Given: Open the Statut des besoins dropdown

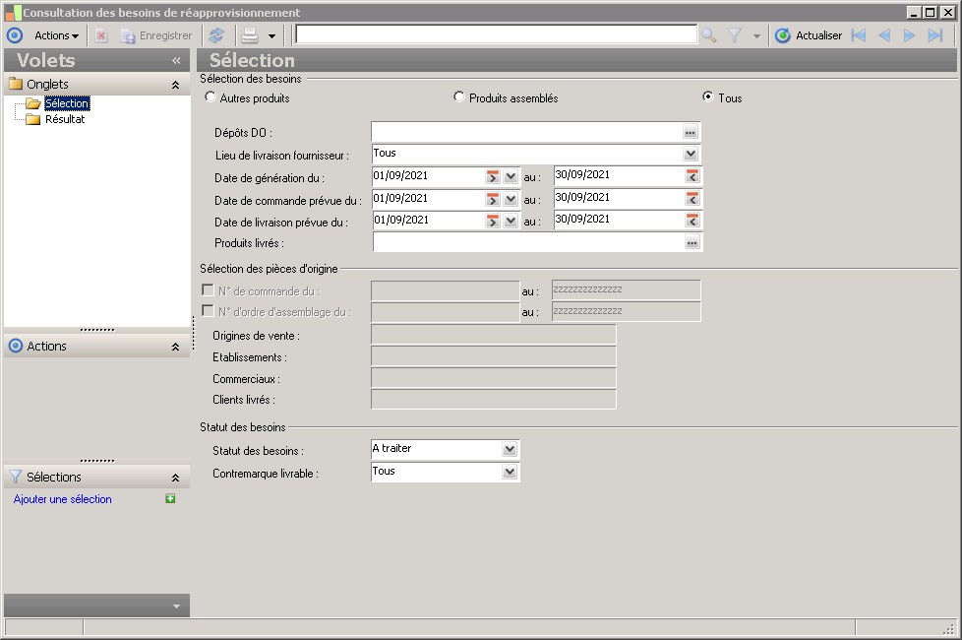Looking at the screenshot, I should pyautogui.click(x=509, y=449).
